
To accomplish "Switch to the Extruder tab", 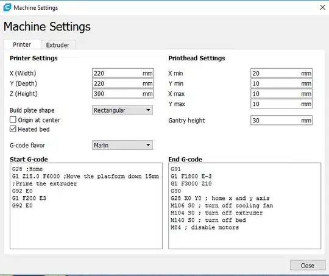I will (x=58, y=45).
